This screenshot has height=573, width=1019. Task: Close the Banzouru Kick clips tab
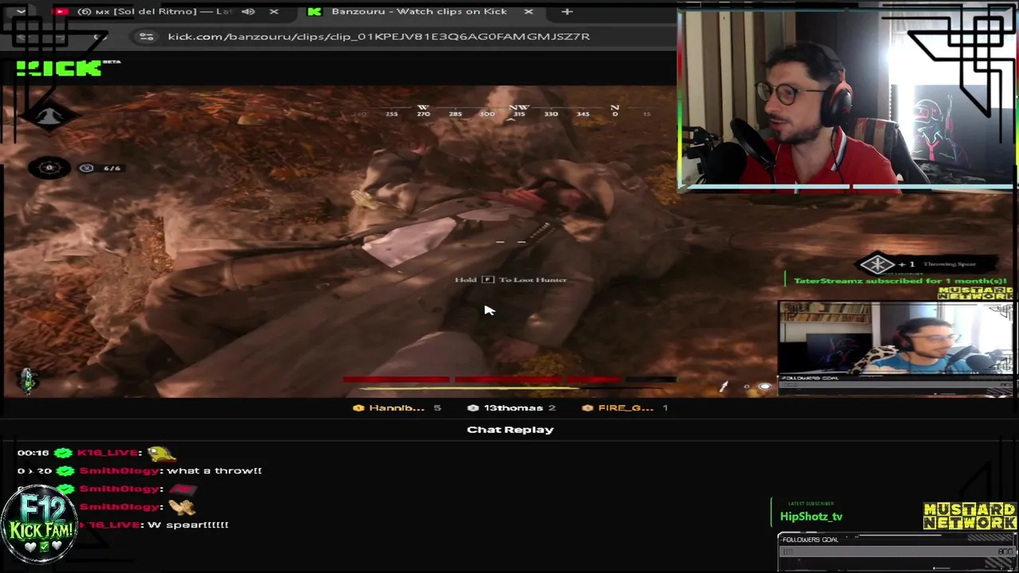[529, 12]
